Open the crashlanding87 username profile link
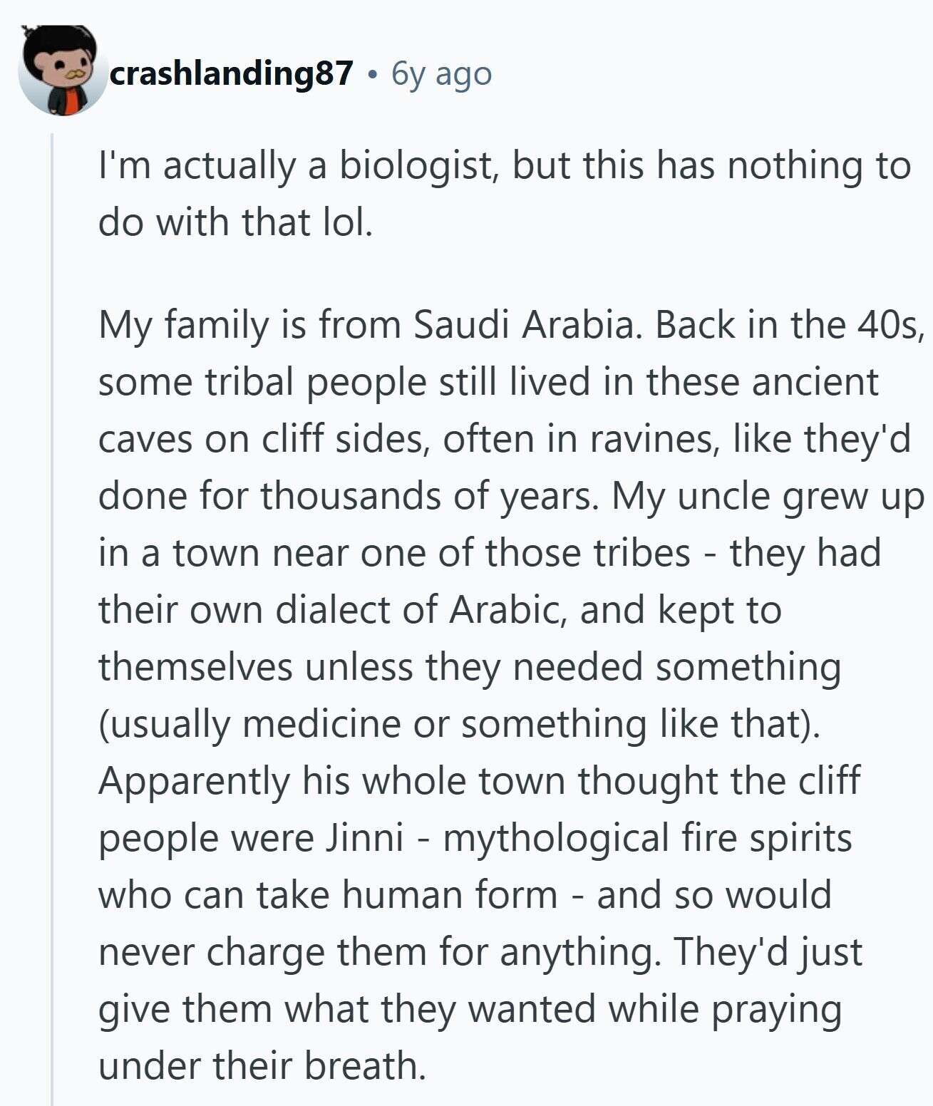The width and height of the screenshot is (933, 1106). [x=232, y=73]
